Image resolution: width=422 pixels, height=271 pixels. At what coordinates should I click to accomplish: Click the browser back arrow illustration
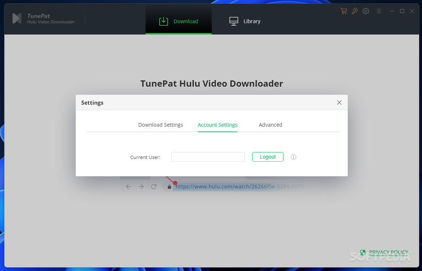pyautogui.click(x=128, y=187)
